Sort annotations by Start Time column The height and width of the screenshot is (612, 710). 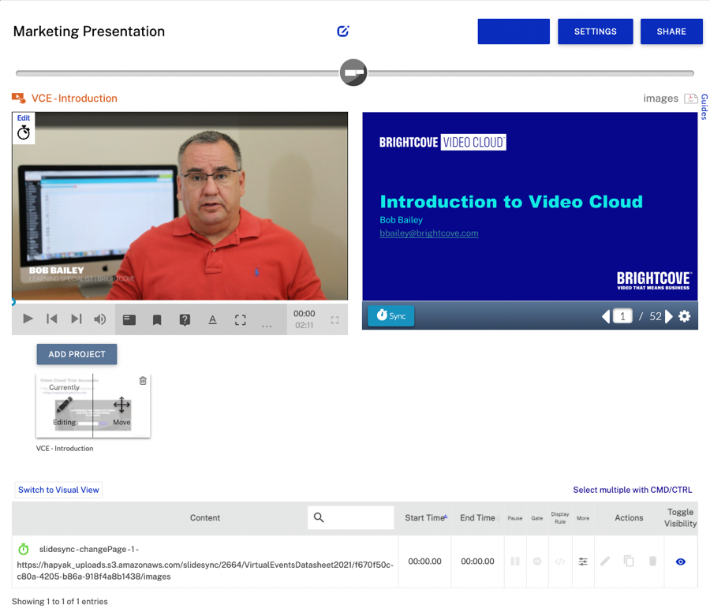click(x=425, y=518)
